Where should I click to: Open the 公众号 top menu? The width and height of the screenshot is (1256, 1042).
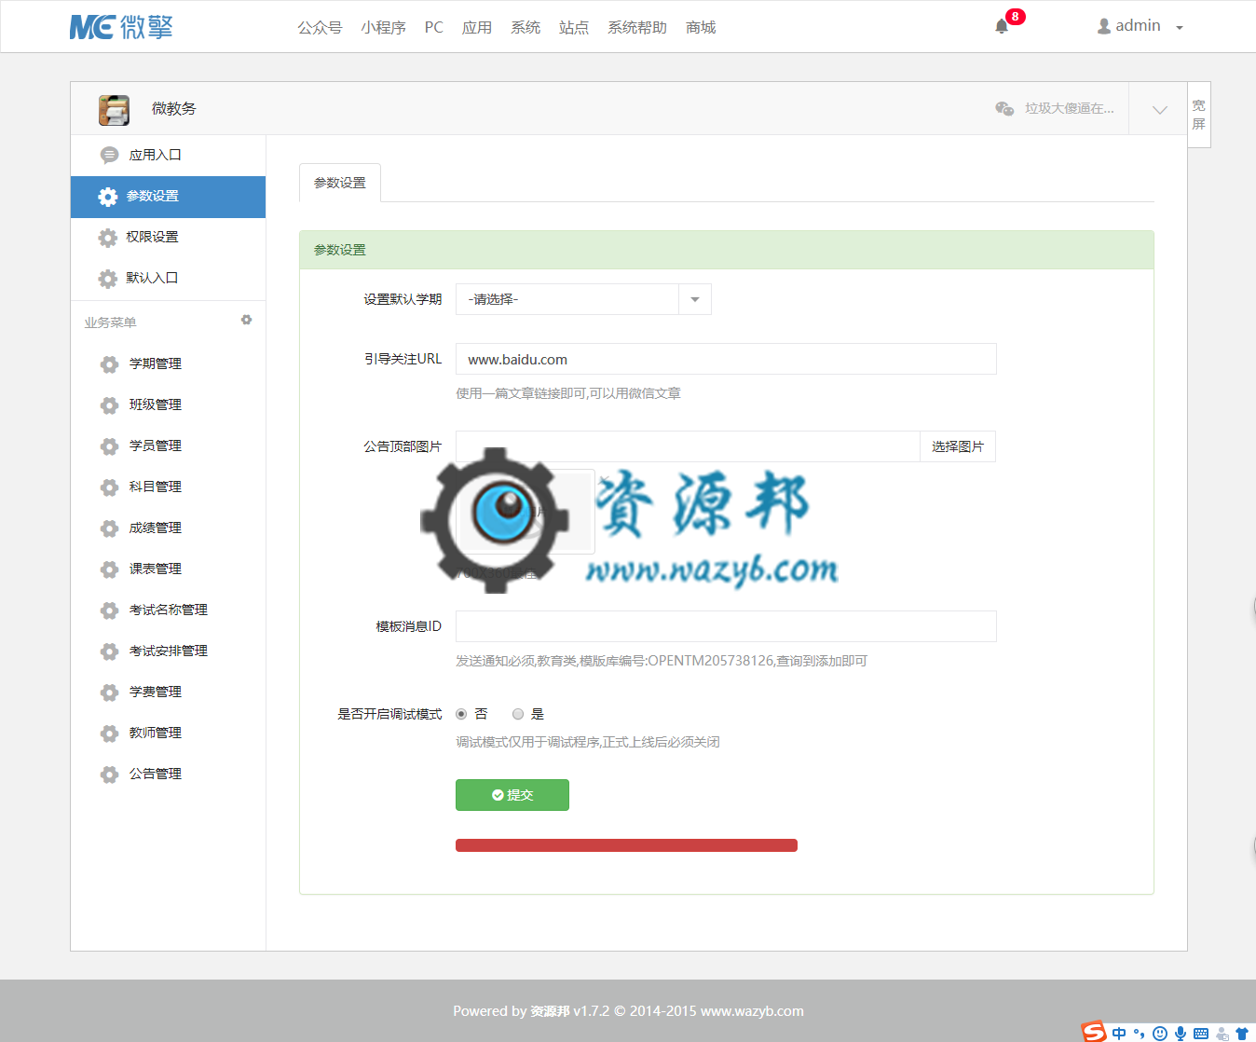tap(320, 27)
